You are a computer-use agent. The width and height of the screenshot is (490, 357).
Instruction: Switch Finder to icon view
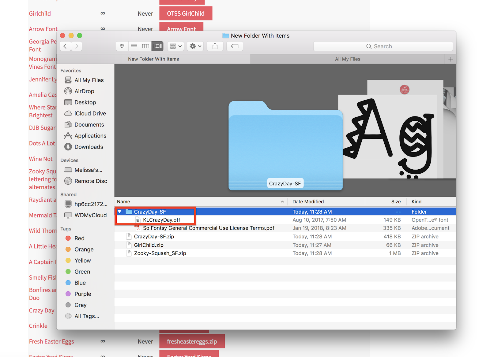point(122,46)
